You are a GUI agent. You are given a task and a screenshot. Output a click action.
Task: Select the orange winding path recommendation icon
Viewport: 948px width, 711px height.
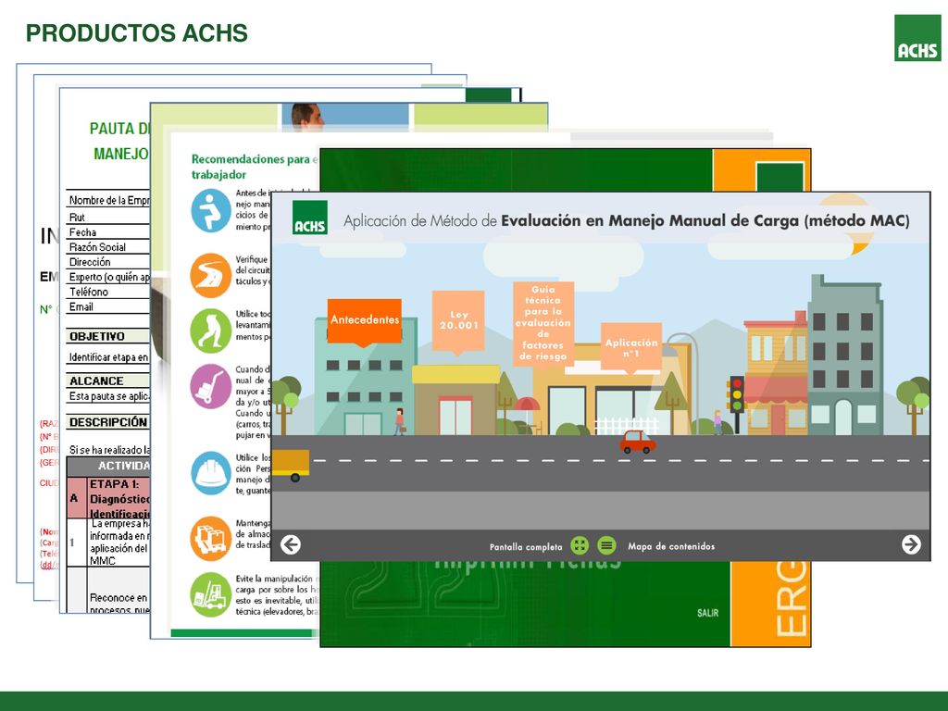tap(211, 275)
